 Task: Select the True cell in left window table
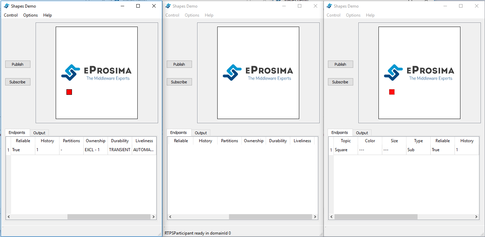click(x=23, y=150)
